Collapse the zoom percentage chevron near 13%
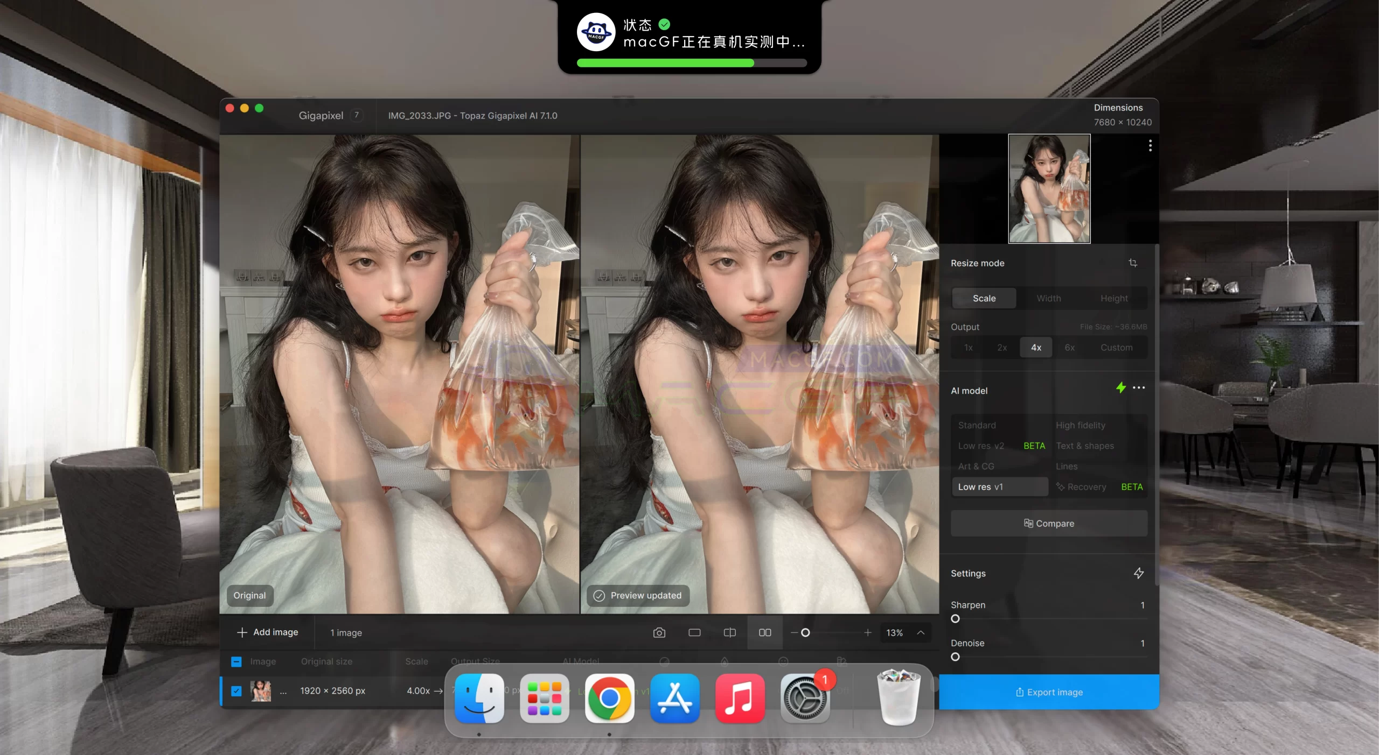The height and width of the screenshot is (755, 1379). (921, 633)
